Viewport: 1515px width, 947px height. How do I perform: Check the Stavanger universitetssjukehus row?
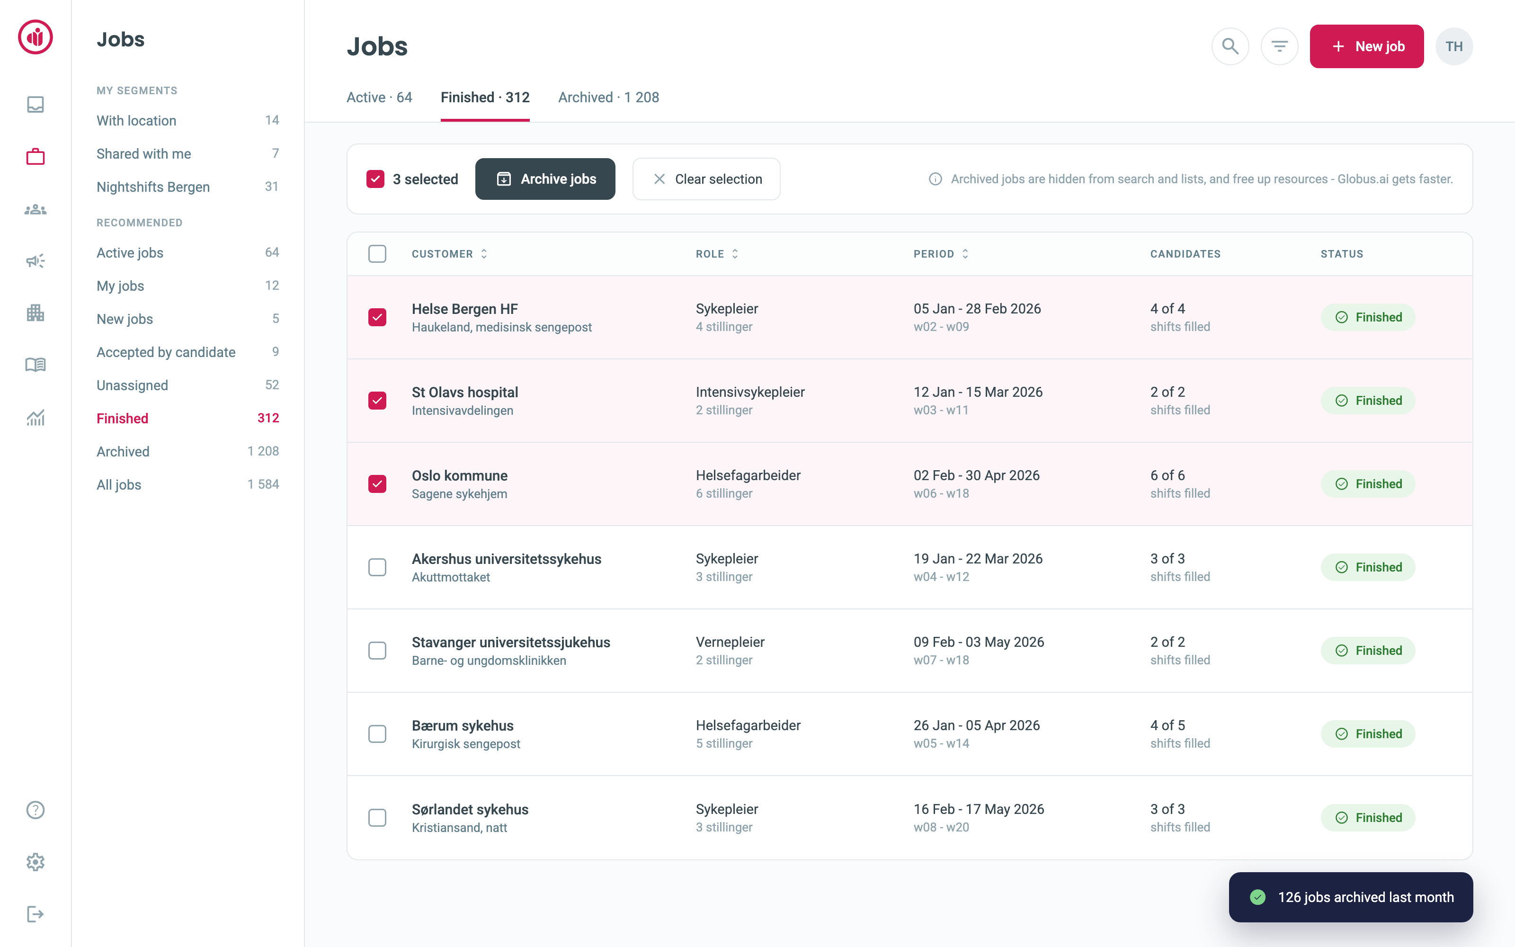click(x=377, y=650)
